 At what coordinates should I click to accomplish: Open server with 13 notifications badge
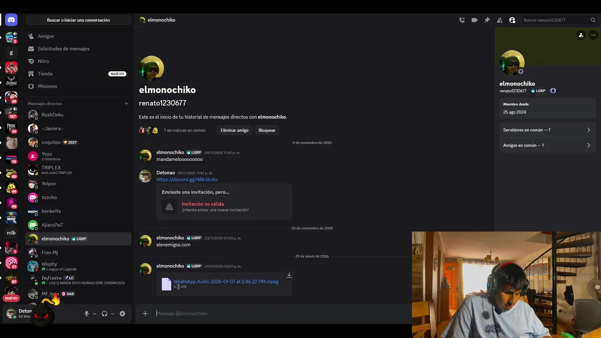click(x=11, y=158)
